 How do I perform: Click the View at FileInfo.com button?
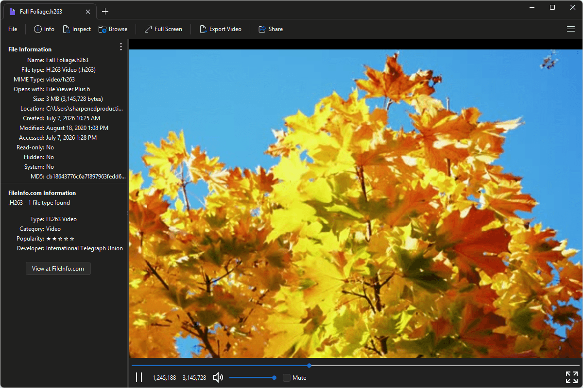[58, 268]
